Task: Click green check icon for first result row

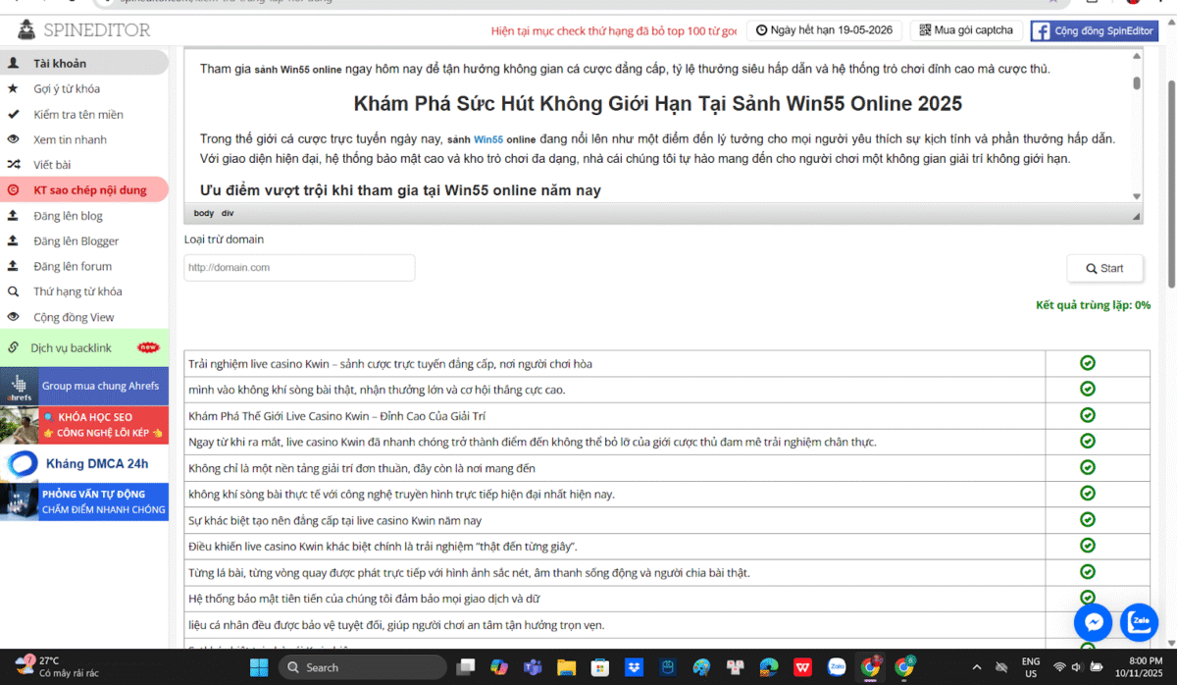Action: pos(1087,363)
